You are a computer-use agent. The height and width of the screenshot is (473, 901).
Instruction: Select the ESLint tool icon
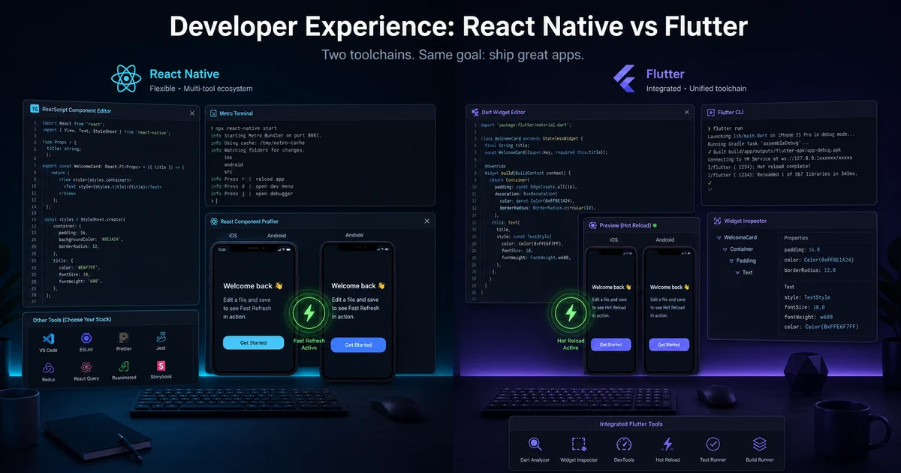(x=86, y=339)
